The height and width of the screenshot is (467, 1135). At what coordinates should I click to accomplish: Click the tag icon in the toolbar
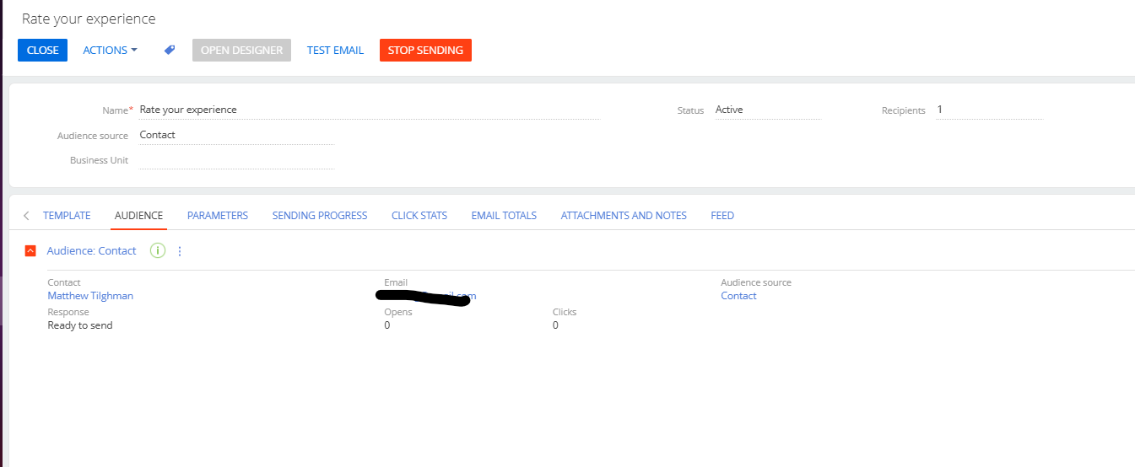click(x=170, y=51)
